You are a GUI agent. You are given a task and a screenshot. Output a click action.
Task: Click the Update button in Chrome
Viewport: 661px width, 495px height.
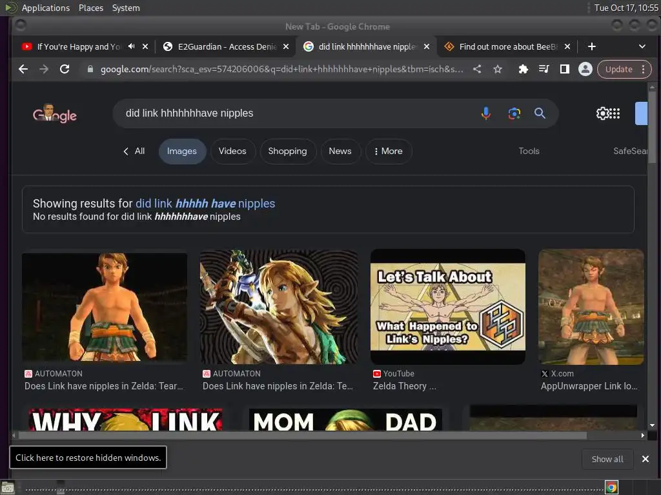click(618, 69)
